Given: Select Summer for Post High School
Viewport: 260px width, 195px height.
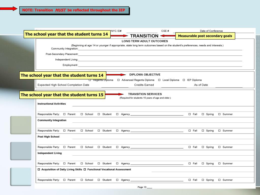Looking at the screenshot, I should point(219,147).
